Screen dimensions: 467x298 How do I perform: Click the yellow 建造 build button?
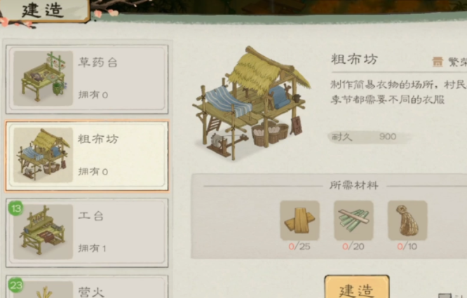[x=357, y=287]
